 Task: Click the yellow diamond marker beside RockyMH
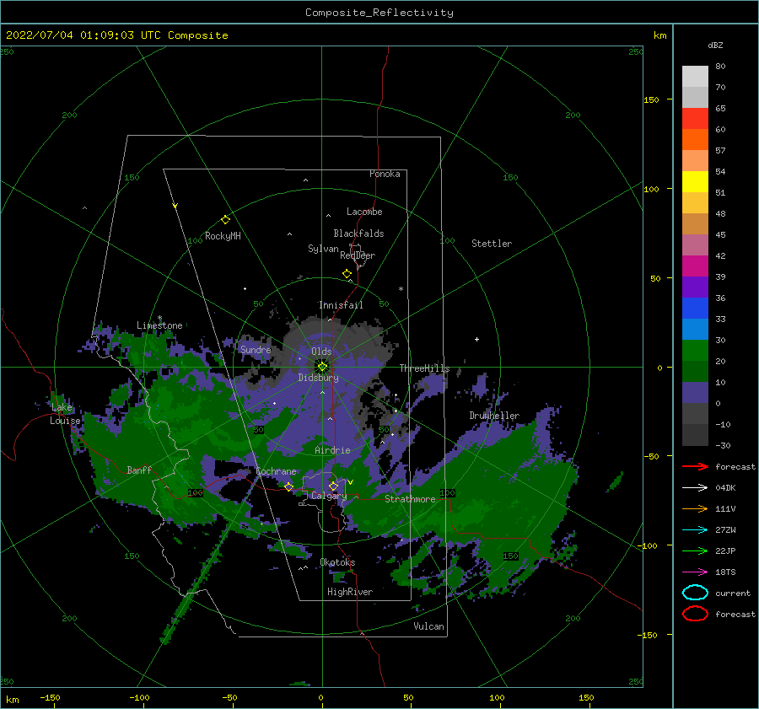pos(225,220)
